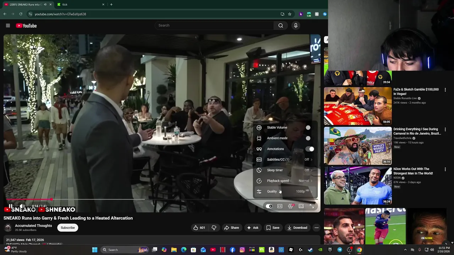454x255 pixels.
Task: Open the N3on Works Out video thumbnail
Action: click(x=358, y=186)
